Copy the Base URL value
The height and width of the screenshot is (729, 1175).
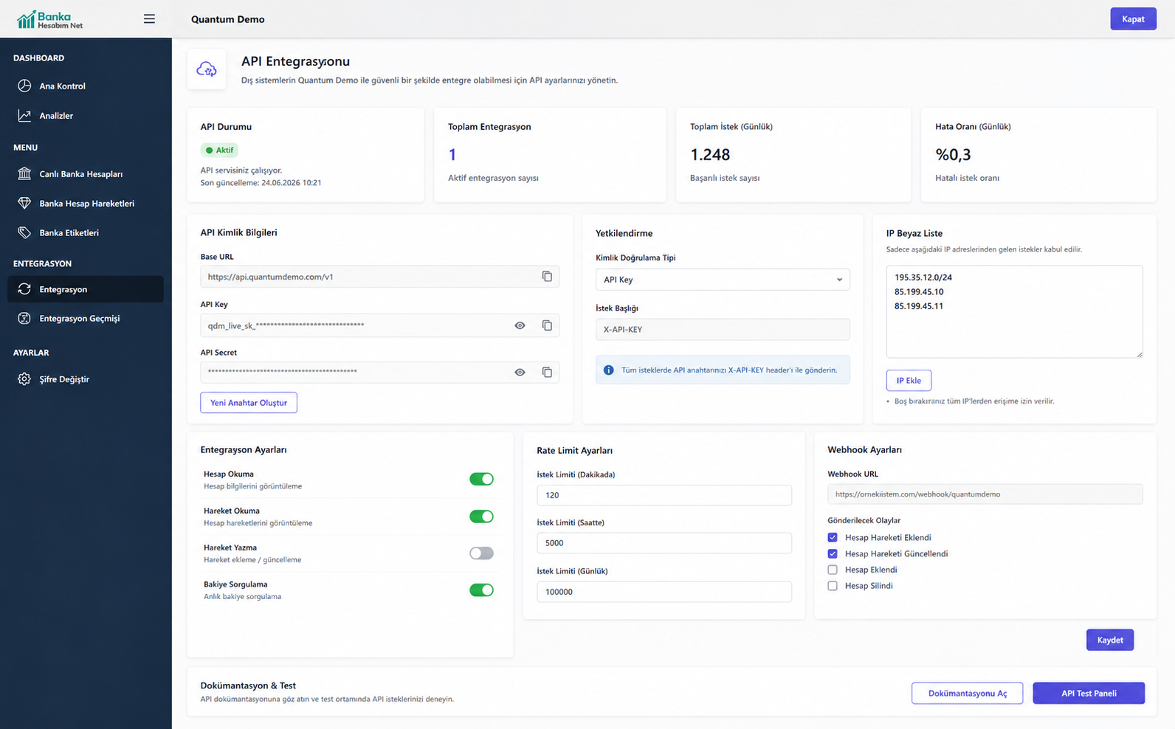[x=547, y=276]
